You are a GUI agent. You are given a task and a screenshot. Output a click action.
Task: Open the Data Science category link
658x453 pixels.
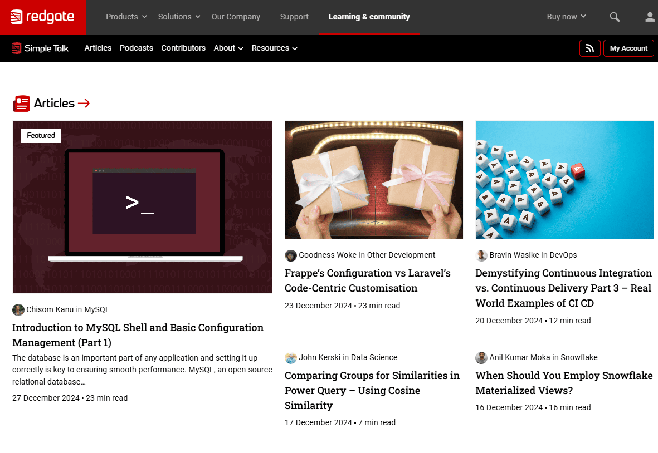374,357
